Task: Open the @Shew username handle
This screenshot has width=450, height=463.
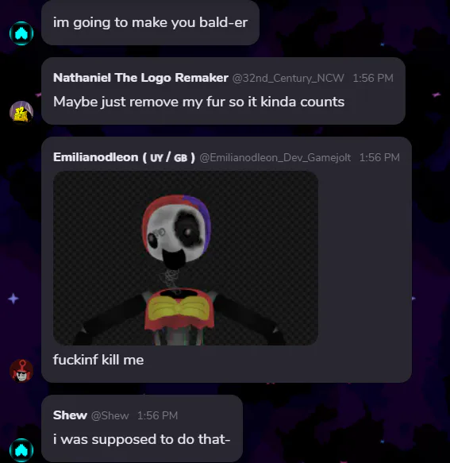Action: (110, 416)
